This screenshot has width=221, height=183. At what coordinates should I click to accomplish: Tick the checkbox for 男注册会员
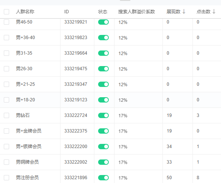6,178
